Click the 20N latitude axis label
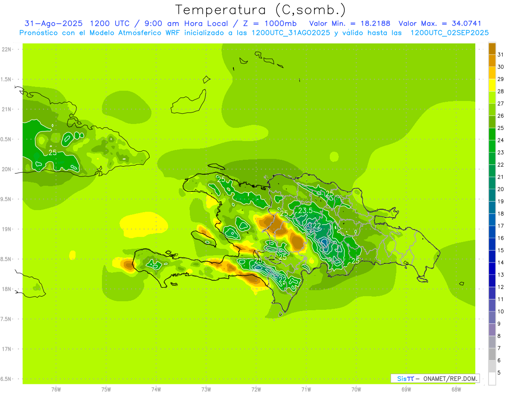 click(6, 169)
